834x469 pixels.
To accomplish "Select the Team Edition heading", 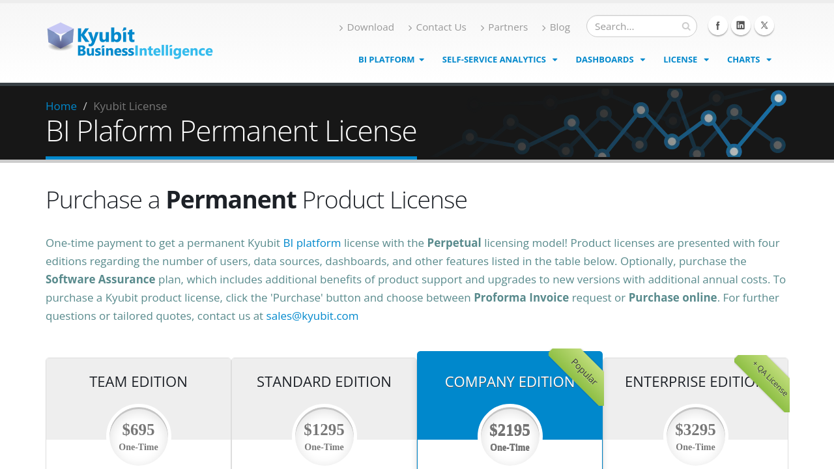I will [138, 382].
